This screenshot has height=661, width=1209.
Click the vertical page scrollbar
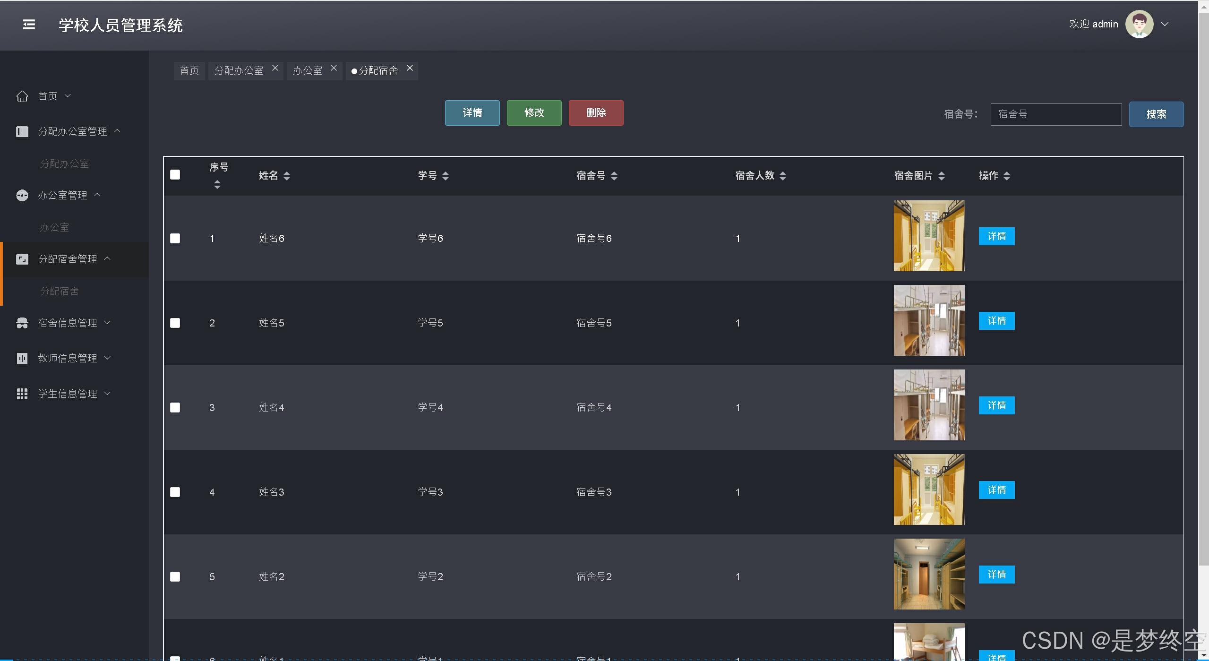pyautogui.click(x=1203, y=283)
